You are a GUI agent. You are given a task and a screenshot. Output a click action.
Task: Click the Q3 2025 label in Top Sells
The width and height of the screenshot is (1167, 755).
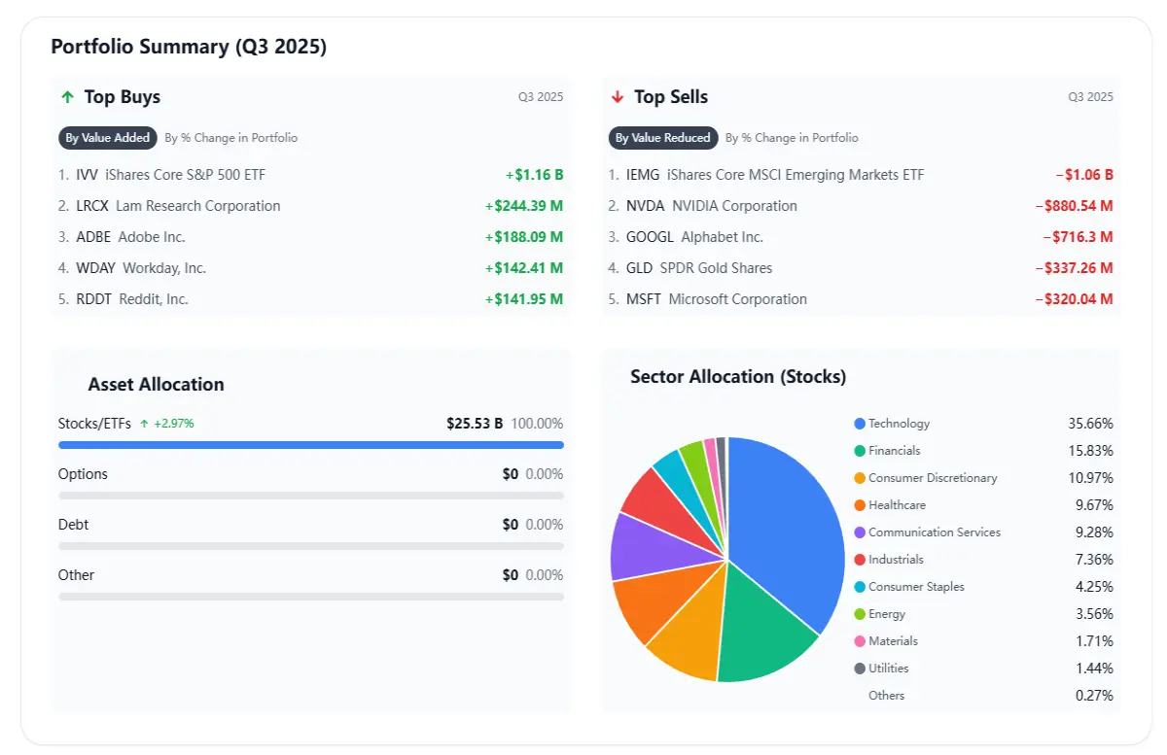(x=1091, y=97)
